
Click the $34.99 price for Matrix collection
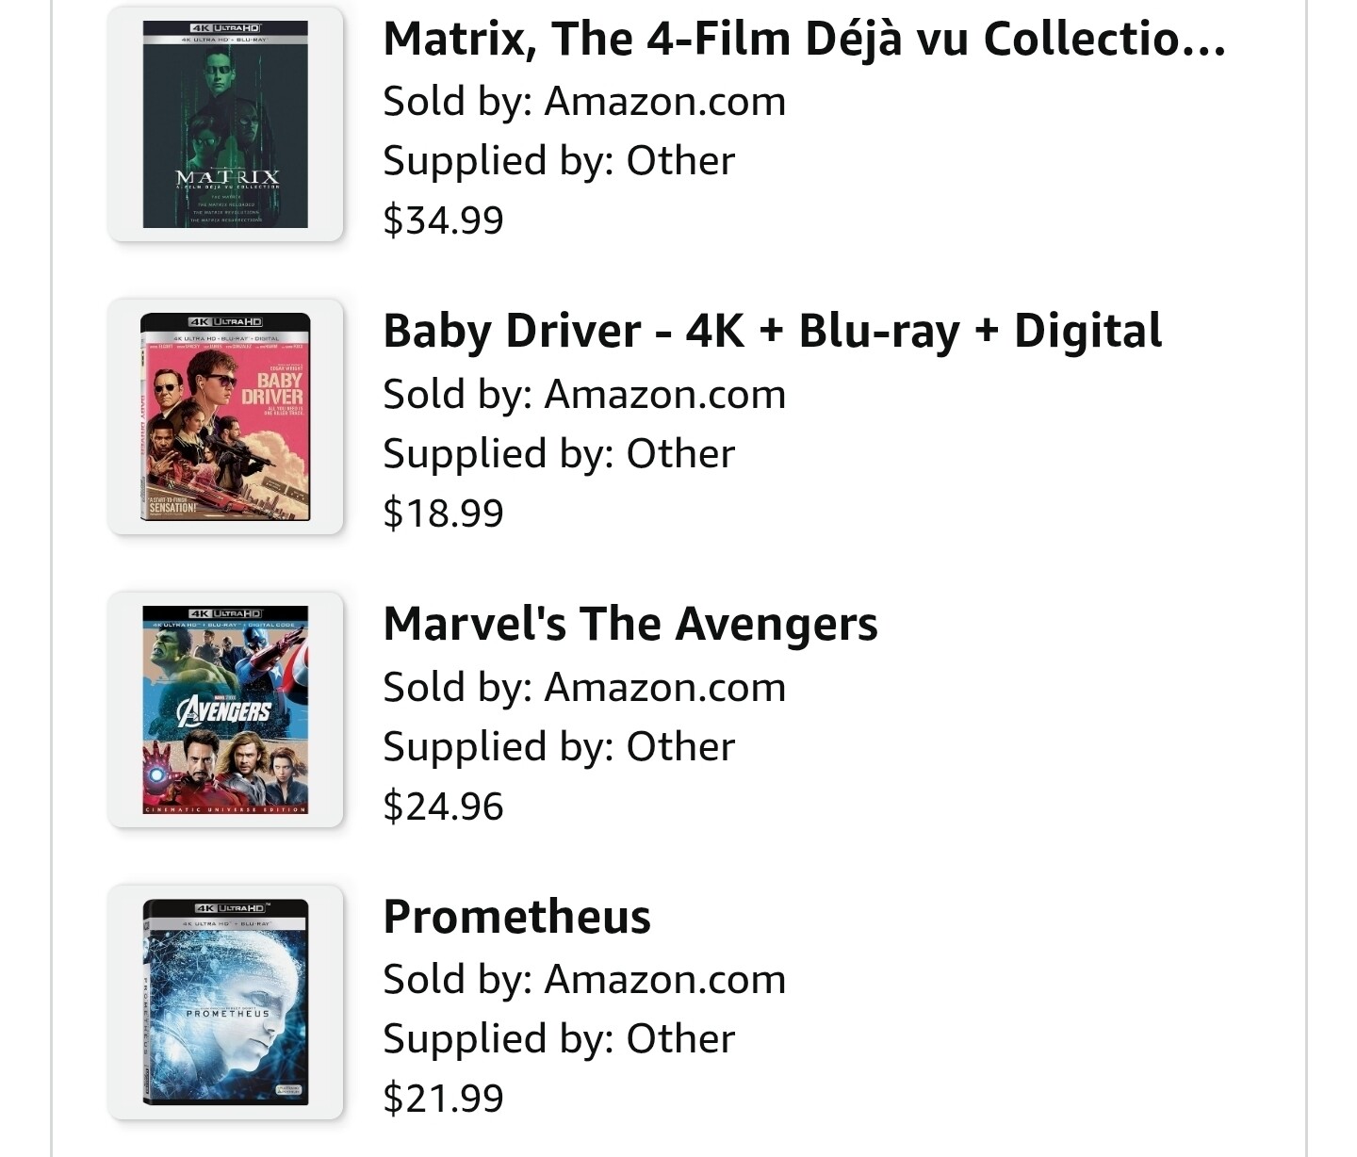tap(443, 220)
